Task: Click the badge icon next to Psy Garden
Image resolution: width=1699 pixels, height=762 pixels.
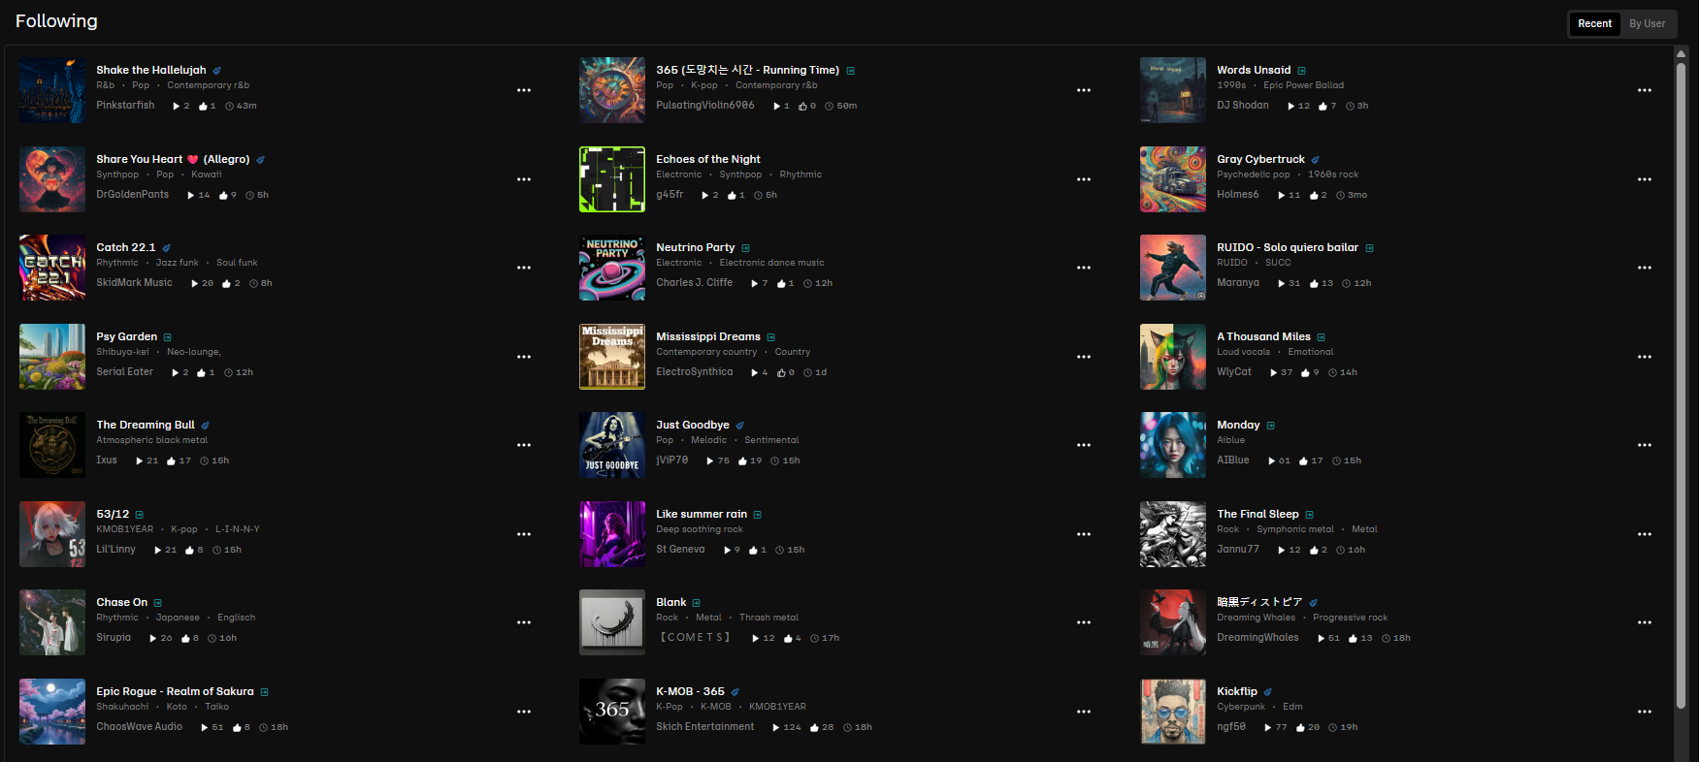Action: point(167,337)
